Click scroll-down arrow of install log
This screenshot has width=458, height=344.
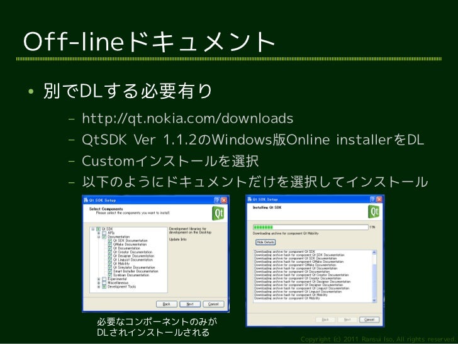(x=374, y=301)
